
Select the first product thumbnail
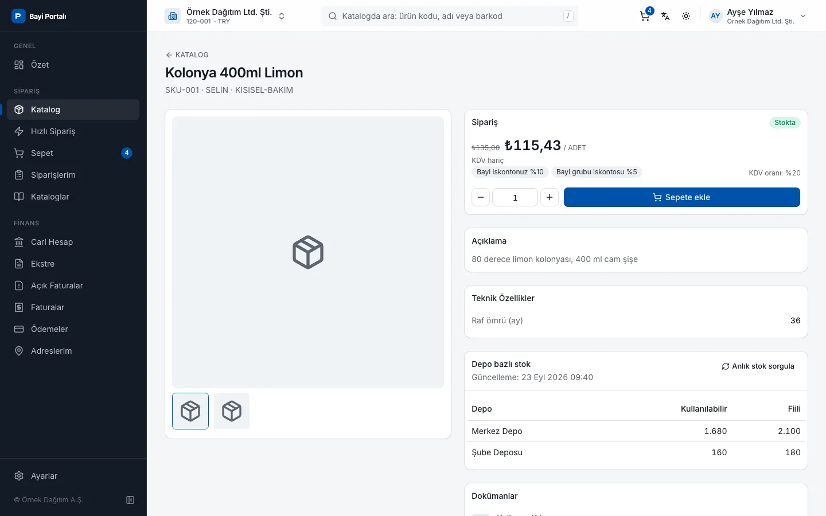pyautogui.click(x=190, y=411)
